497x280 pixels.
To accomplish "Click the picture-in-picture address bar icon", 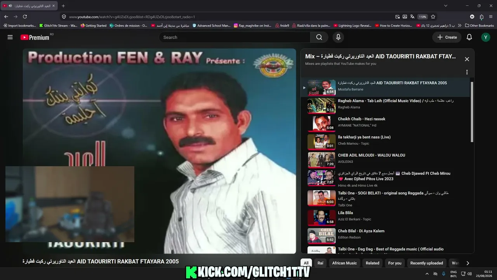I will click(x=398, y=17).
